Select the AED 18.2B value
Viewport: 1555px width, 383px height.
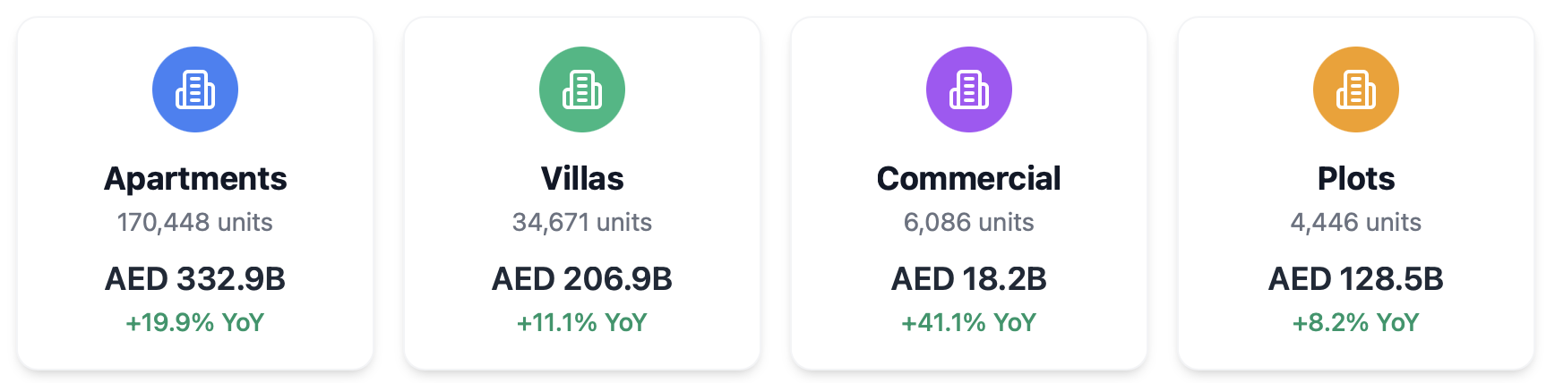coord(969,279)
